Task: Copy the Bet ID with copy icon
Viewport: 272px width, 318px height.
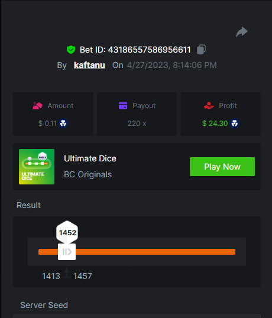Action: [201, 50]
